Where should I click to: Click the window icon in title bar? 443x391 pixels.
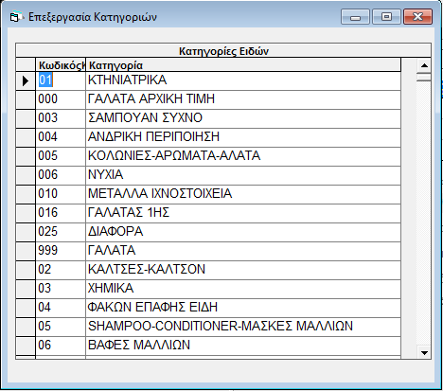click(16, 17)
